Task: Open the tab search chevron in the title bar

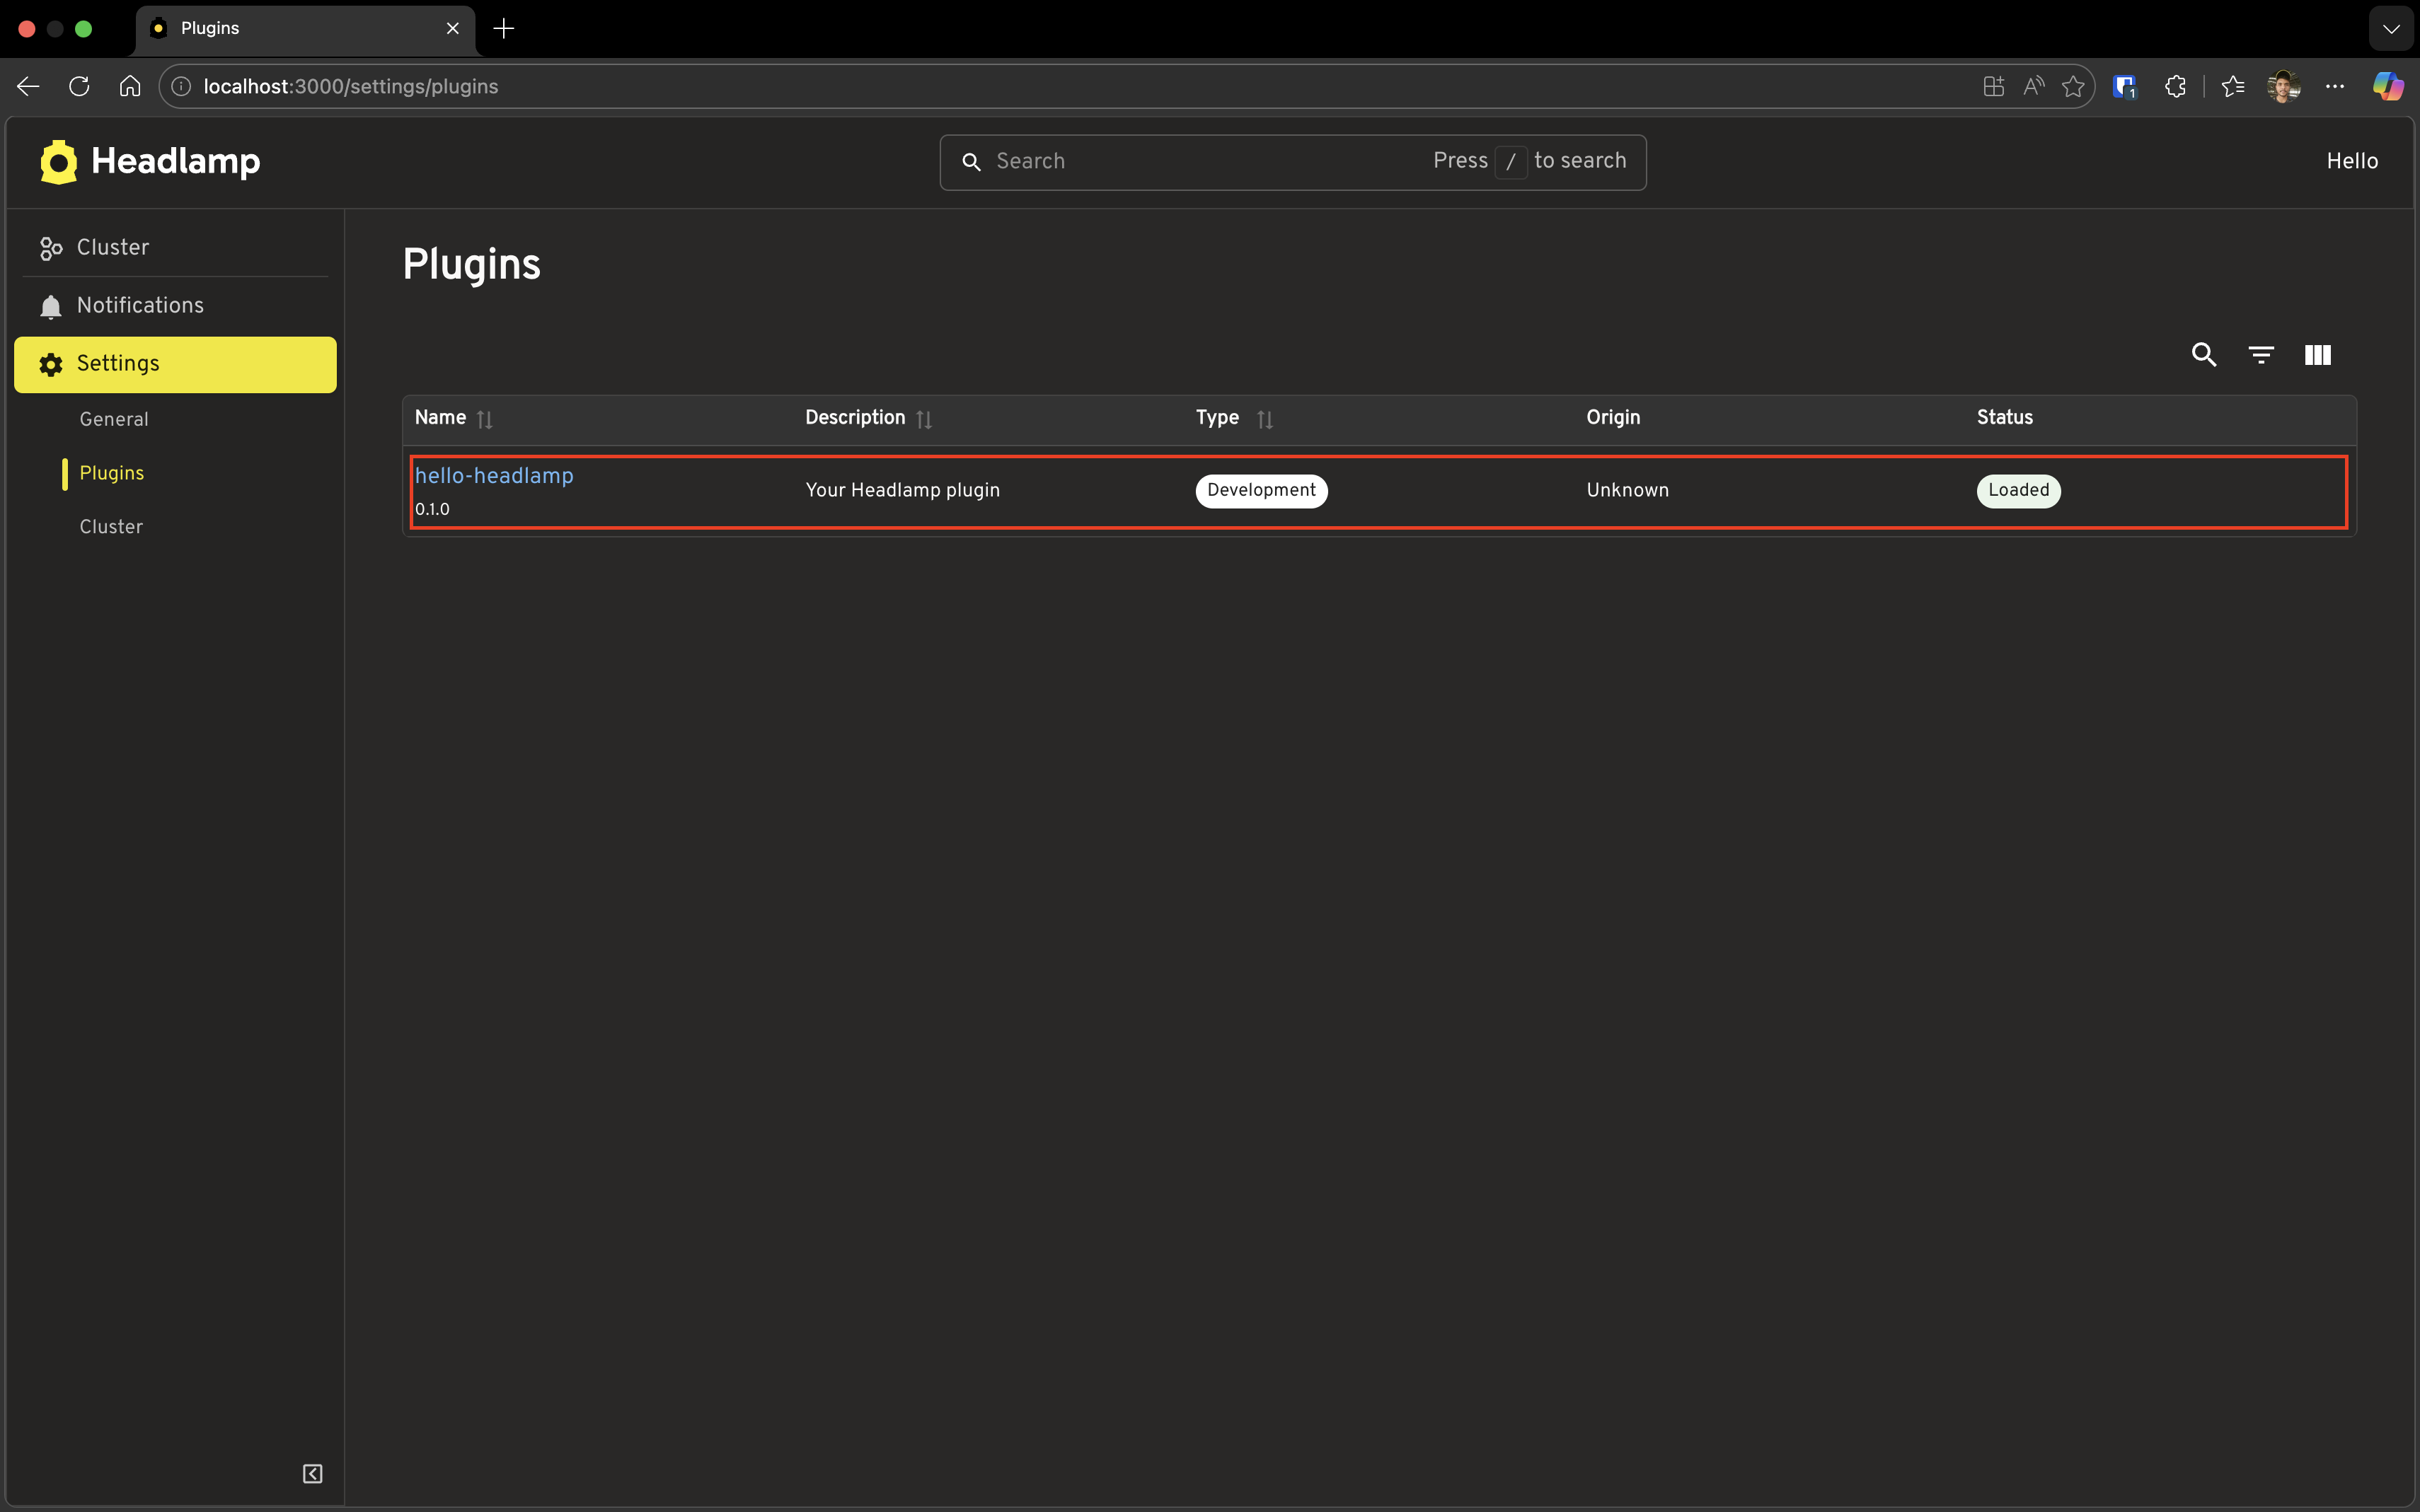Action: 2392,28
